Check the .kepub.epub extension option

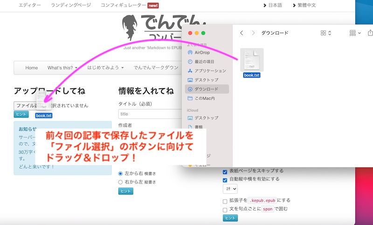(x=225, y=201)
